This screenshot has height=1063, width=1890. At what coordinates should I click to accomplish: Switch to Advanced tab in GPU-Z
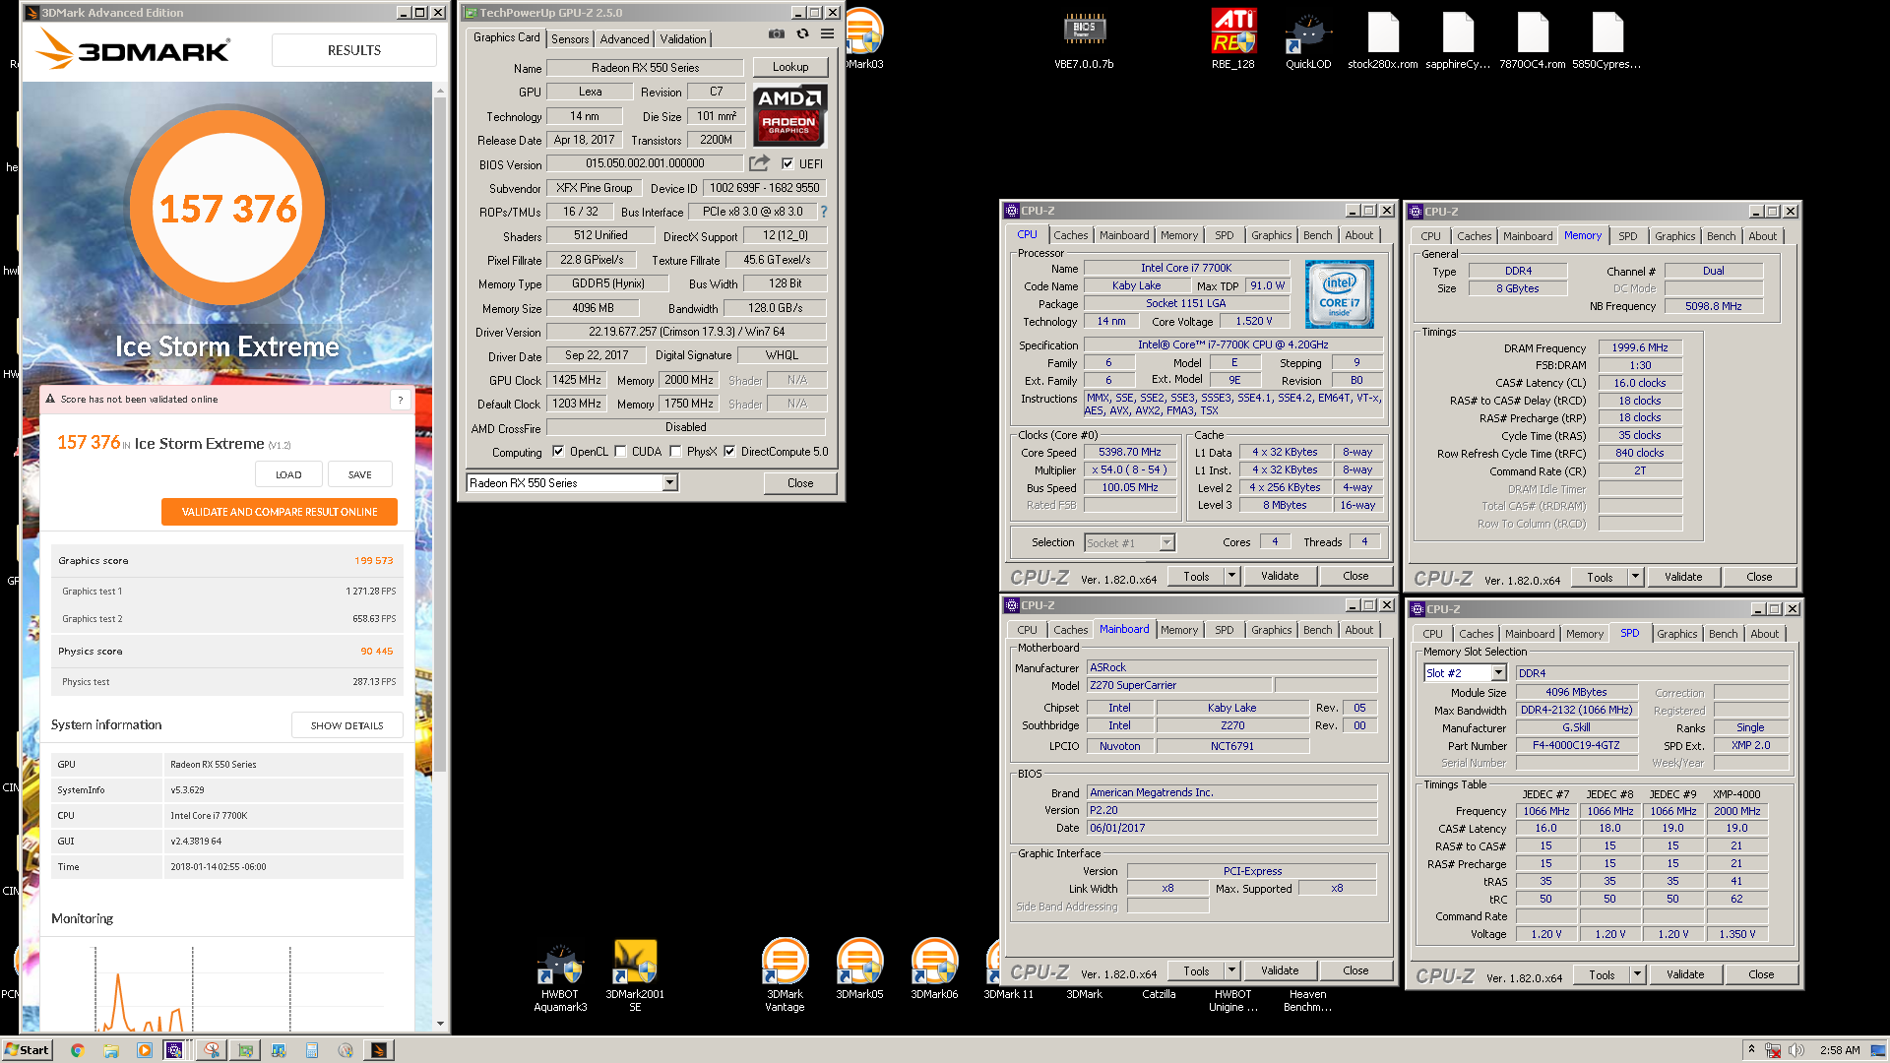point(624,39)
